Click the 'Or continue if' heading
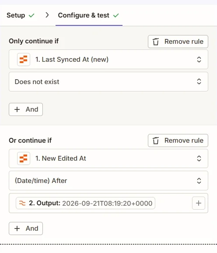The image size is (217, 253). 30,141
